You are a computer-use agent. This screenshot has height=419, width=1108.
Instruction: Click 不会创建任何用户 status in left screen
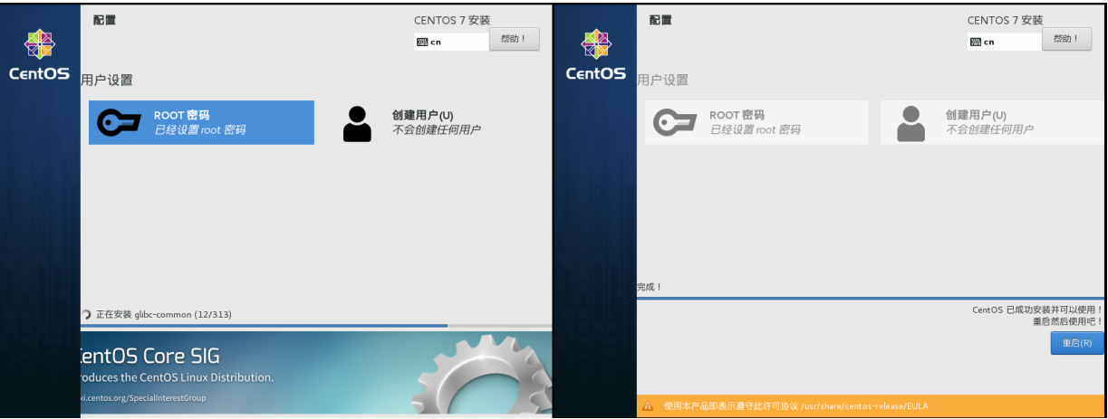click(437, 130)
